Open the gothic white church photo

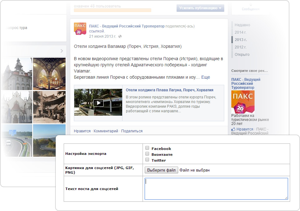coord(17,107)
